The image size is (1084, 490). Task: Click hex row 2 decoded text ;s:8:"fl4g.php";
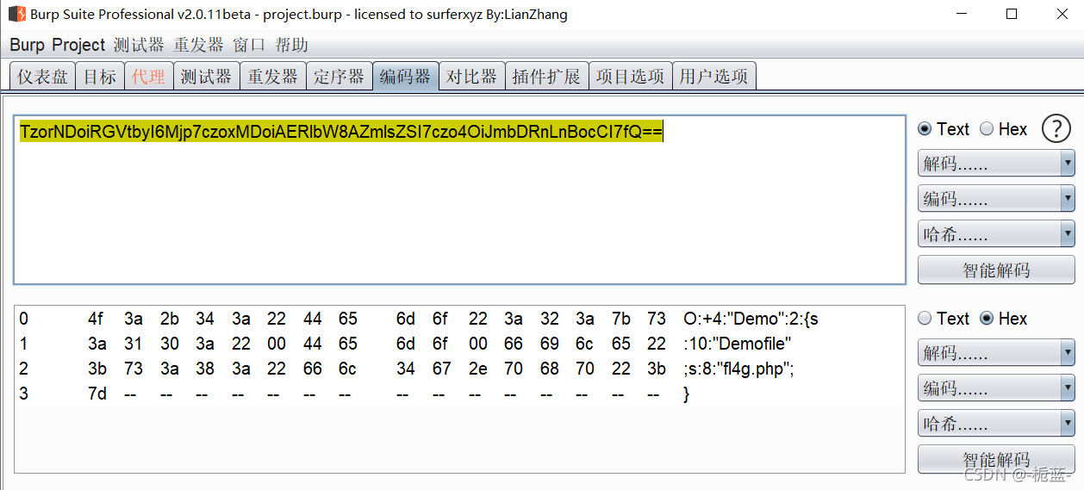click(738, 369)
